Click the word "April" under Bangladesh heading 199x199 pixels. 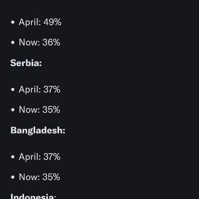30,157
